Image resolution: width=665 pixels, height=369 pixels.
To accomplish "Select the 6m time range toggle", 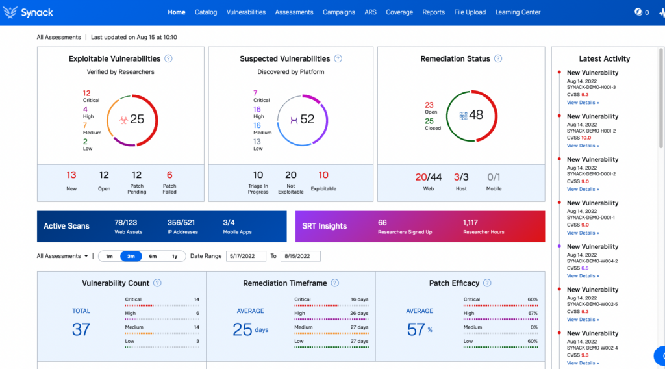I will pyautogui.click(x=153, y=256).
